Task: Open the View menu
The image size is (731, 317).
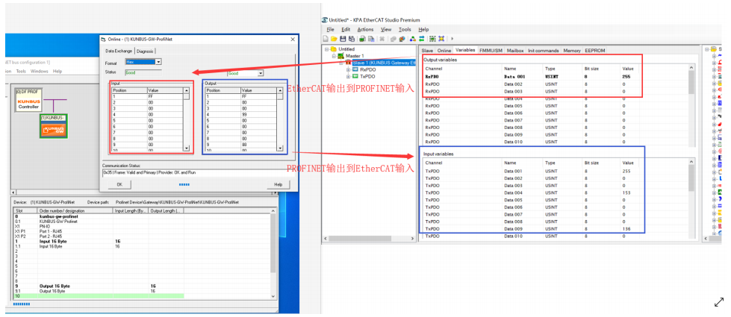Action: pos(386,29)
